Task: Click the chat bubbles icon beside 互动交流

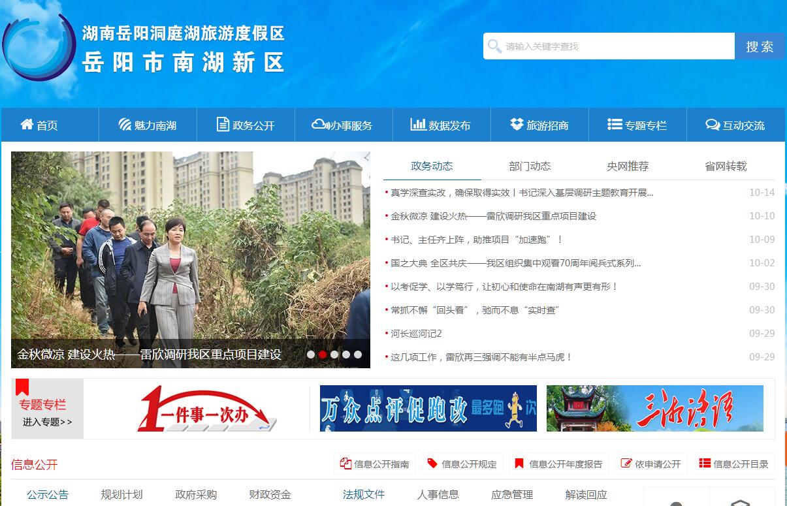Action: pyautogui.click(x=713, y=124)
